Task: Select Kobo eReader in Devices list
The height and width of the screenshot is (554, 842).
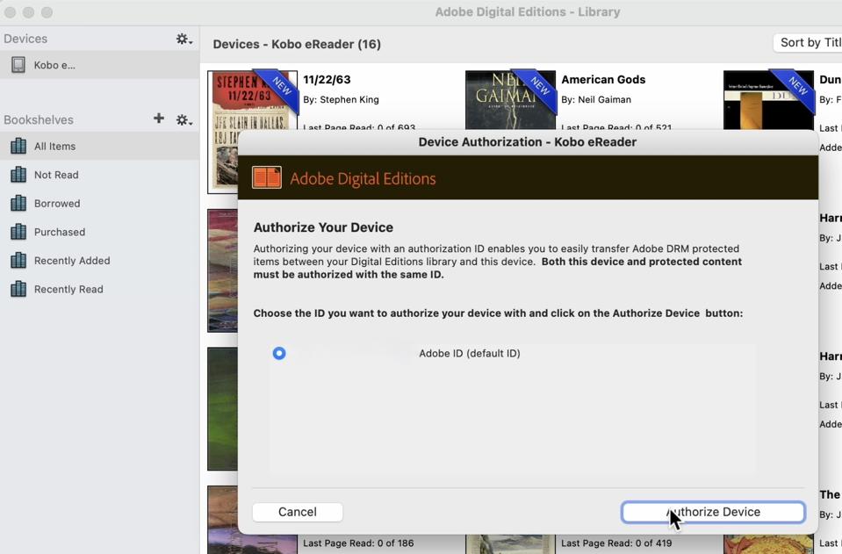Action: click(x=54, y=65)
